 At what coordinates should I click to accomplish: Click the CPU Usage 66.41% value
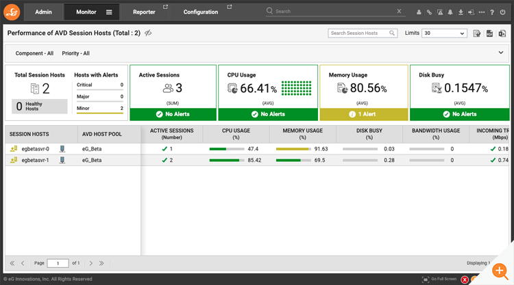tap(258, 88)
